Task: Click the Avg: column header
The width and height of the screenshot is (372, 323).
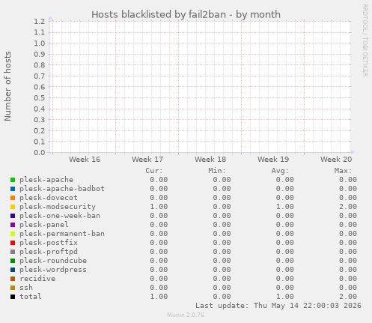Action: tap(280, 171)
